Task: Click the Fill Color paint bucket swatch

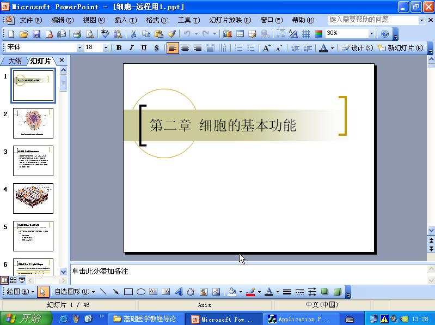Action: coord(232,292)
